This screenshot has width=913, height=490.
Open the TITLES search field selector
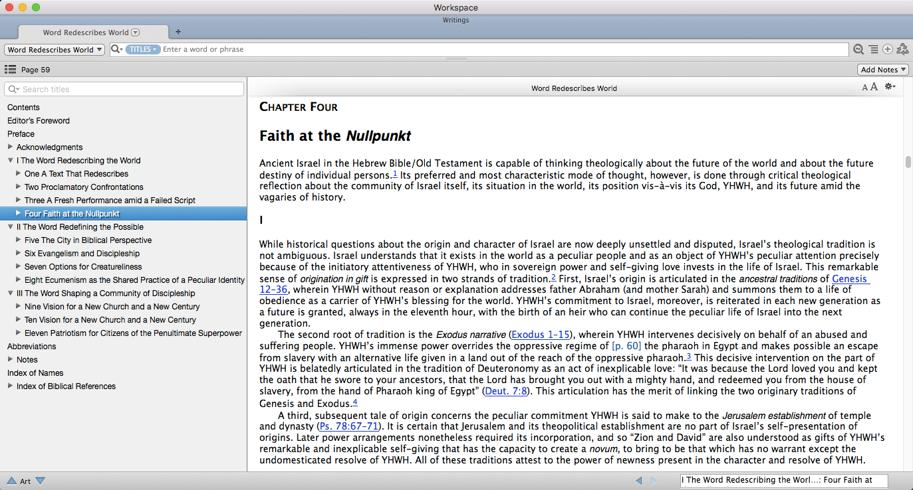pos(142,50)
